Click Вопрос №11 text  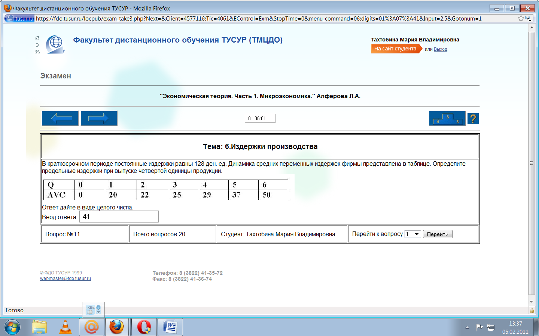pos(63,234)
